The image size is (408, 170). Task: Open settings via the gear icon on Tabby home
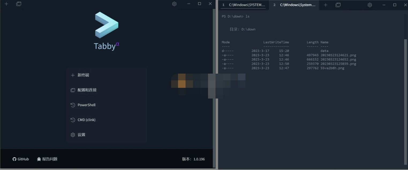click(x=174, y=4)
